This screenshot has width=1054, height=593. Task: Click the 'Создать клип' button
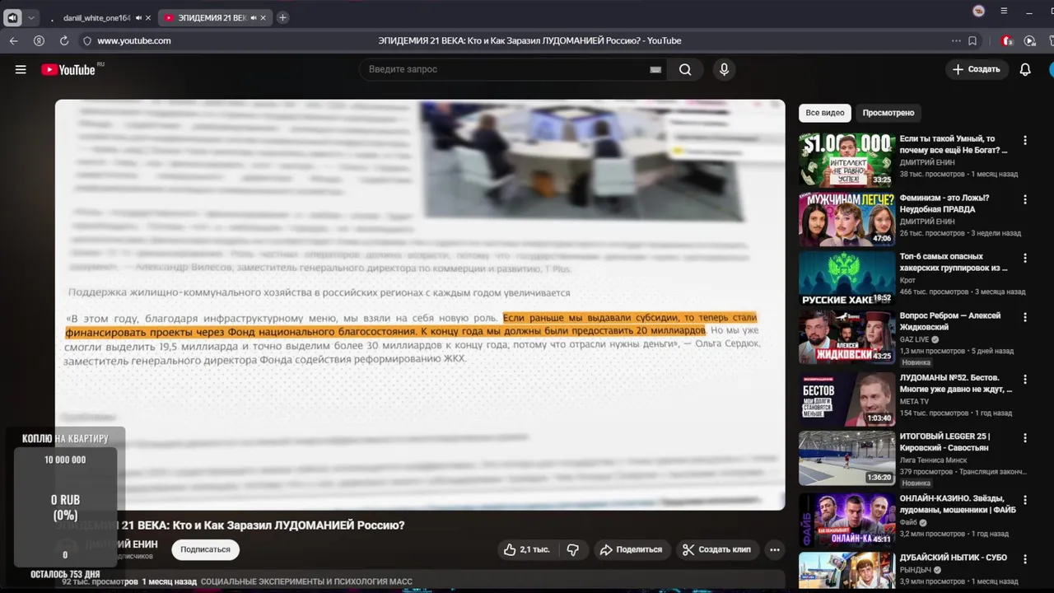click(x=716, y=549)
